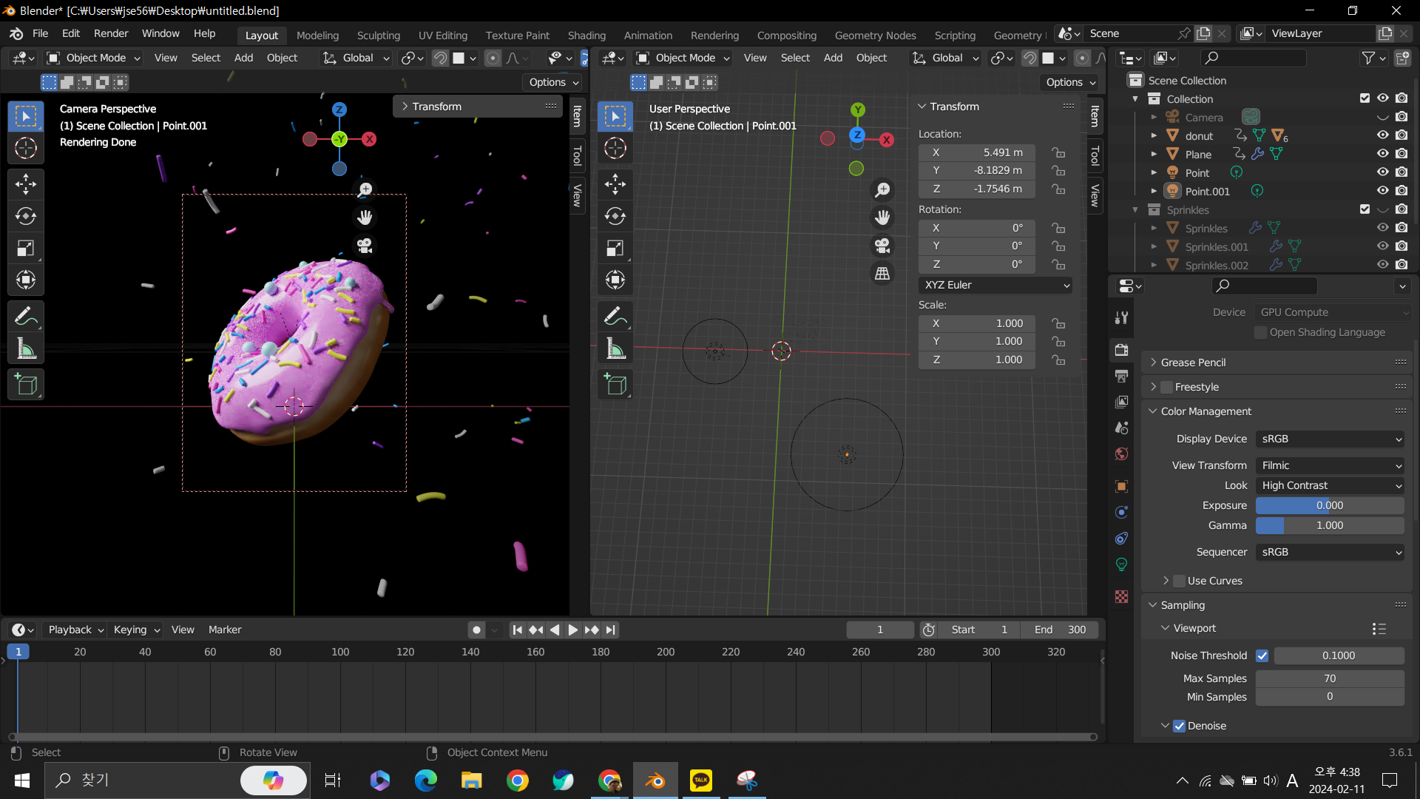
Task: Select the Annotate tool in camera viewport
Action: 26,317
